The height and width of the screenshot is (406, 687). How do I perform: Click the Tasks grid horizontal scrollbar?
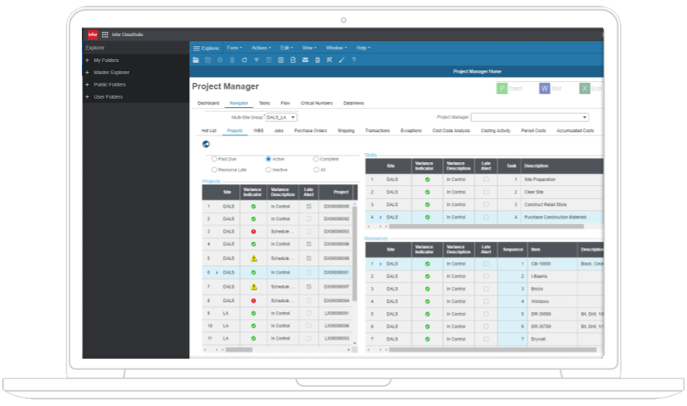486,226
